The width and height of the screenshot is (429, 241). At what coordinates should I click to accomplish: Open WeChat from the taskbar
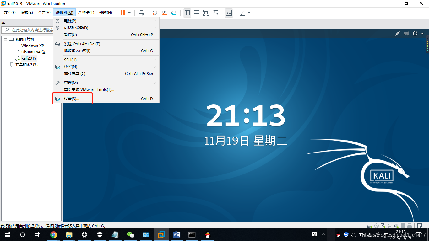point(131,235)
